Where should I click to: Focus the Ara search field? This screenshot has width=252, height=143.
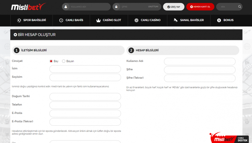[x=229, y=7]
